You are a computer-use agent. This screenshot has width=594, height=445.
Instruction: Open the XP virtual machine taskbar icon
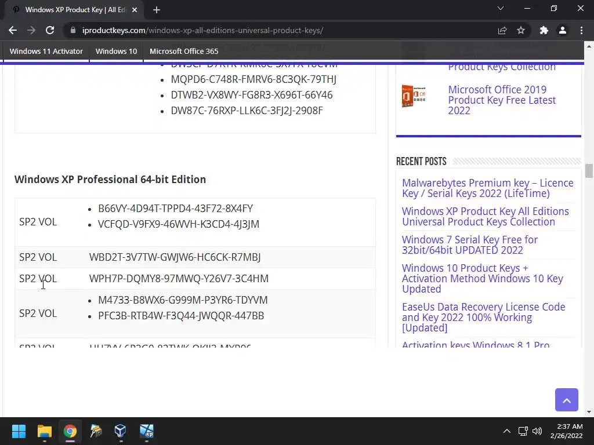[x=146, y=431]
